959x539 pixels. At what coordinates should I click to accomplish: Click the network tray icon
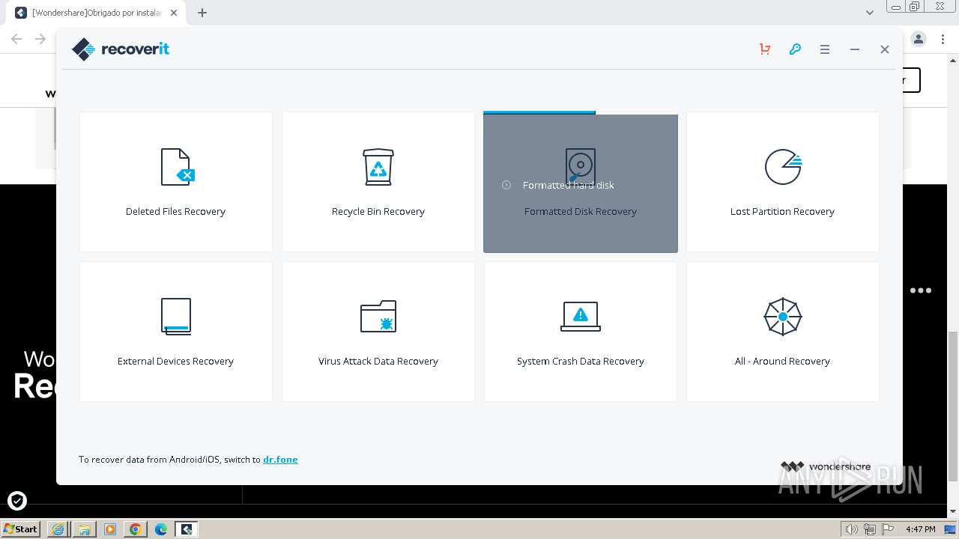[870, 529]
